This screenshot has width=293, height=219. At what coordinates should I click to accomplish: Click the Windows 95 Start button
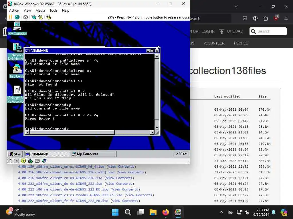click(x=15, y=154)
